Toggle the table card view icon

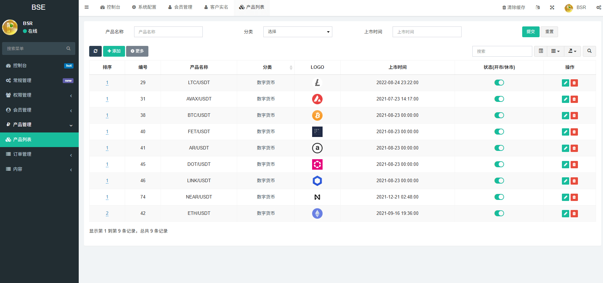[x=541, y=51]
